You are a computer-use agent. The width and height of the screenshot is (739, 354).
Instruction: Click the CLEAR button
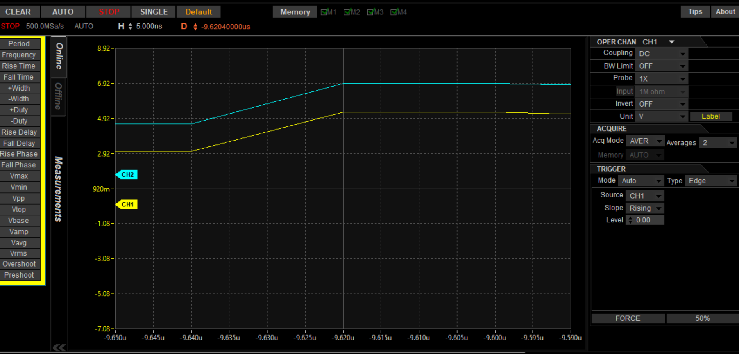pyautogui.click(x=18, y=12)
